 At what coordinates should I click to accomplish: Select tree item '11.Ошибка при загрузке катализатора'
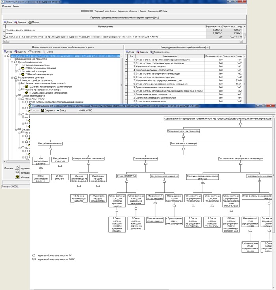(x=47, y=92)
